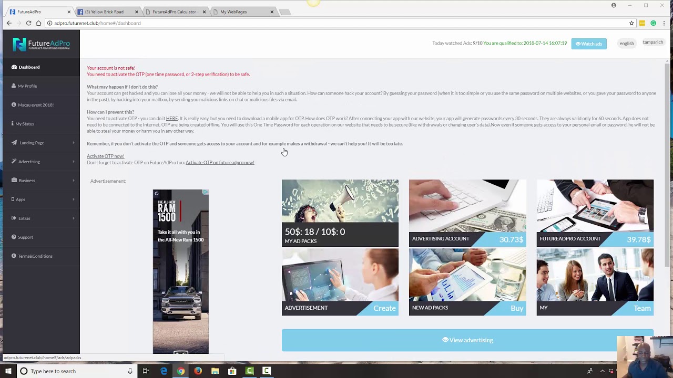Expand the Advertising submenu arrow
The width and height of the screenshot is (673, 378).
(73, 162)
